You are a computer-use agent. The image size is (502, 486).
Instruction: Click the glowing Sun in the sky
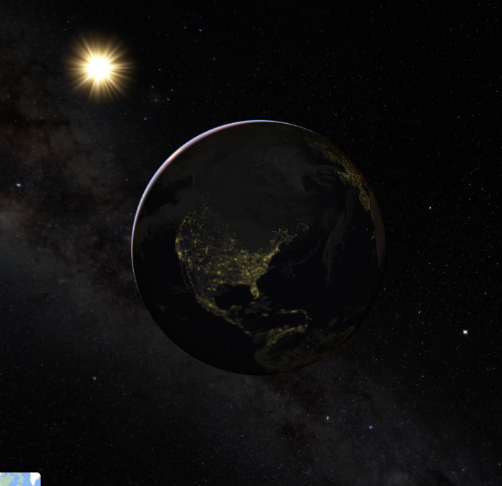point(99,68)
